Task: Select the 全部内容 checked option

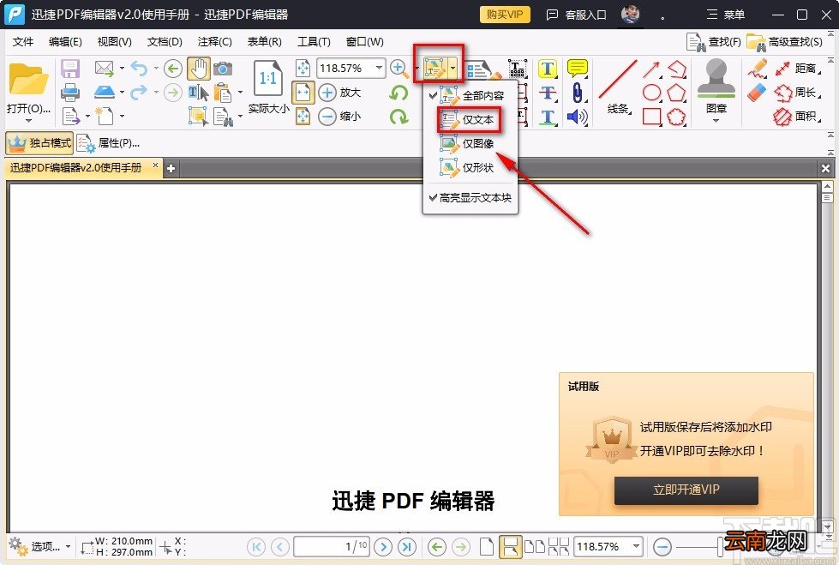Action: [470, 96]
